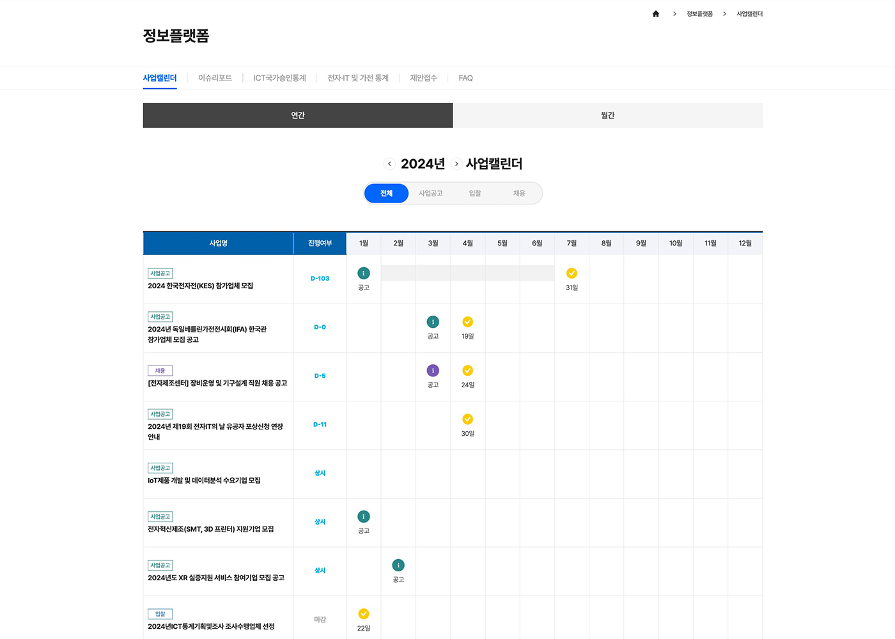Click the March 공고 icon for IFA 한국관 모집

click(x=433, y=321)
